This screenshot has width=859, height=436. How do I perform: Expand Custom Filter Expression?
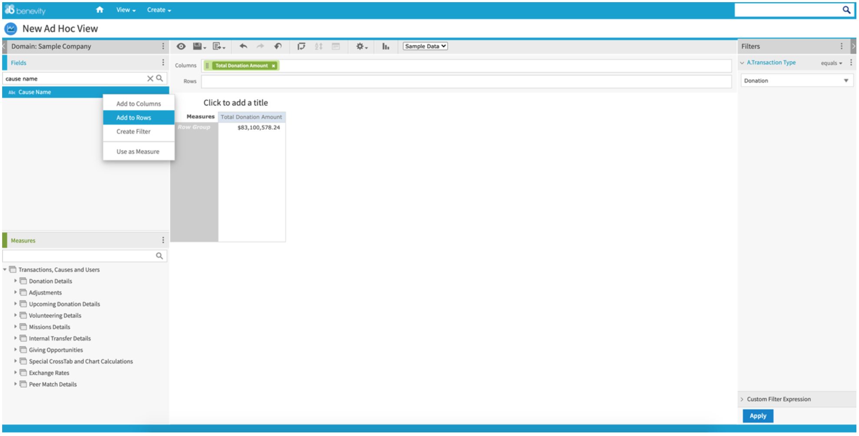[x=742, y=399]
